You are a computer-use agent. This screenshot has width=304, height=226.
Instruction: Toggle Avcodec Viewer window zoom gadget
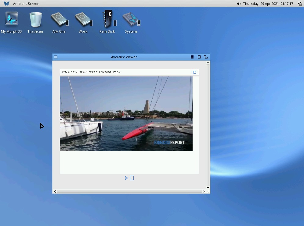(199, 57)
